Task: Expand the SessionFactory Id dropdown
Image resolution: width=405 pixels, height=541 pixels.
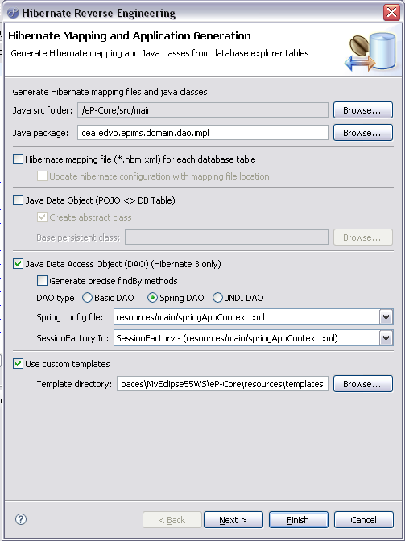Action: [x=386, y=338]
